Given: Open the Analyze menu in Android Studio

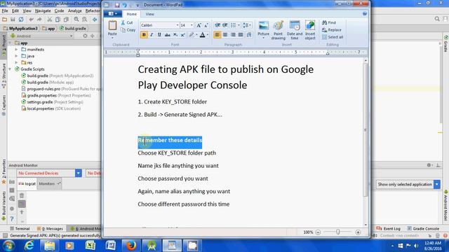Looking at the screenshot, I should click(75, 11).
